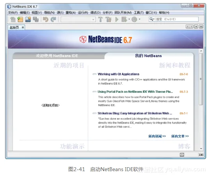
Task: Click the INS insert mode indicator
Action: coord(201,155)
